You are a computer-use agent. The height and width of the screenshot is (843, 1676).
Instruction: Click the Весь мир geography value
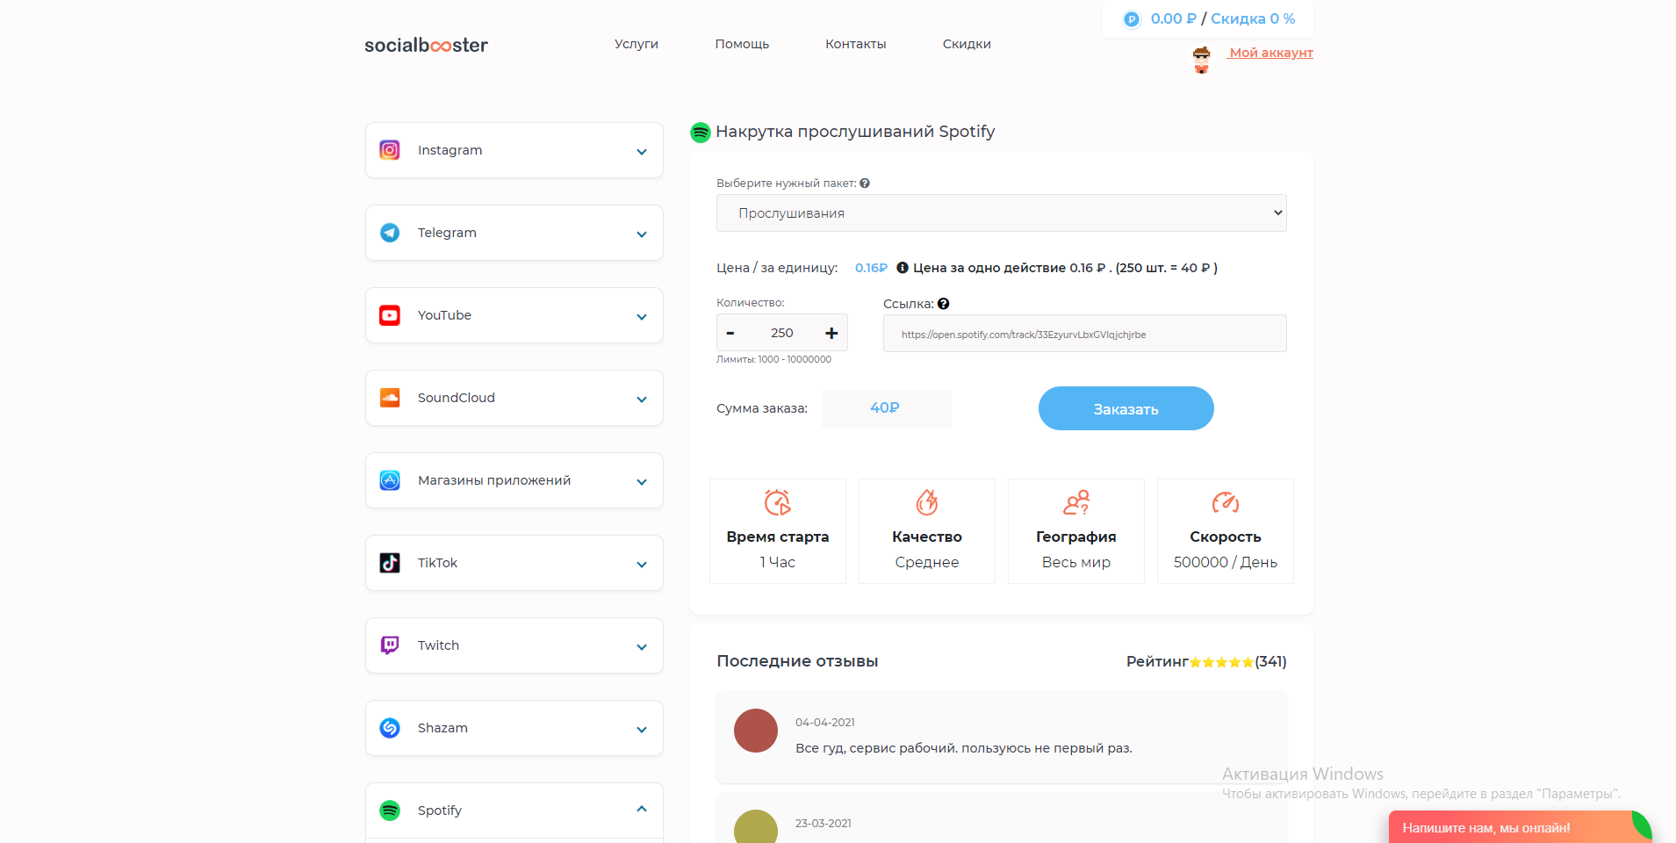(1076, 562)
